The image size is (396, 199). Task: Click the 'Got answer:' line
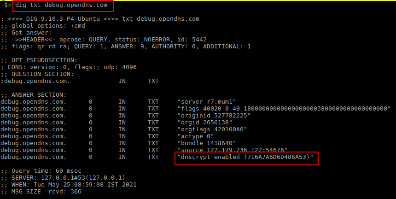26,33
